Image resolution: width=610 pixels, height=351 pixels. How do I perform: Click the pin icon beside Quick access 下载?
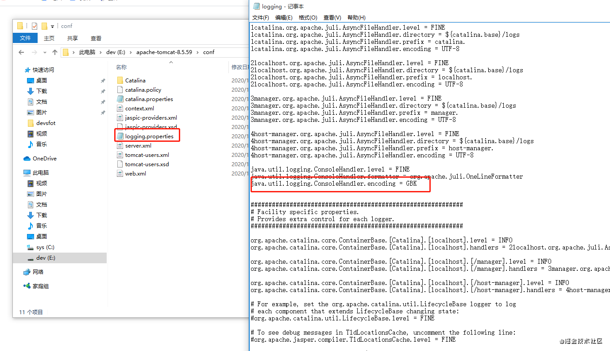coord(103,91)
